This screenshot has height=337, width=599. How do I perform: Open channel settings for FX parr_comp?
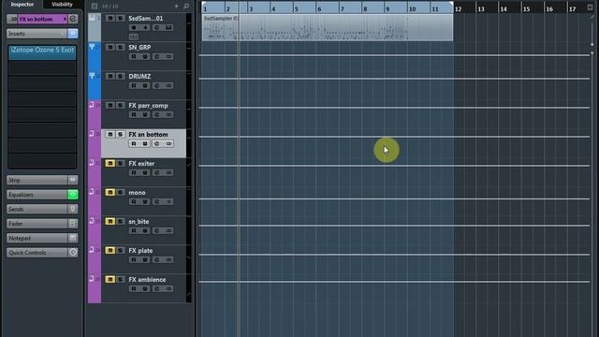(157, 114)
